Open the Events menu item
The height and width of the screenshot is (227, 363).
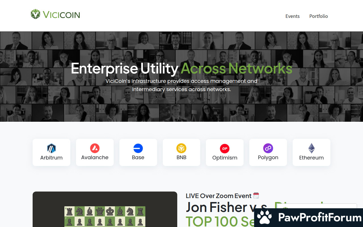pyautogui.click(x=292, y=16)
